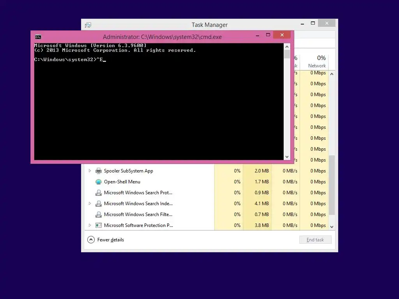Click the cmd window scroll up arrow

(x=287, y=47)
